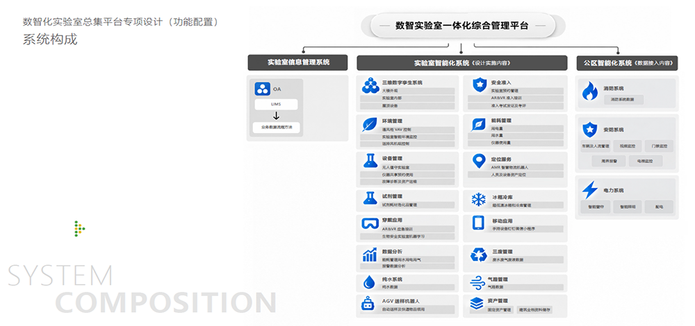Click the 能耗管理 leaf badge icon
The image size is (695, 326).
(479, 124)
